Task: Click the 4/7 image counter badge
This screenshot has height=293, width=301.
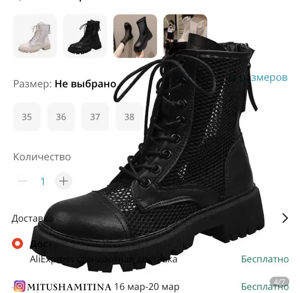Action: pos(279,282)
